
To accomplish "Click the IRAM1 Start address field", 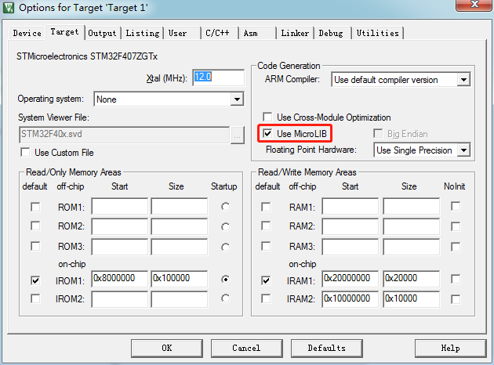I will coord(350,279).
